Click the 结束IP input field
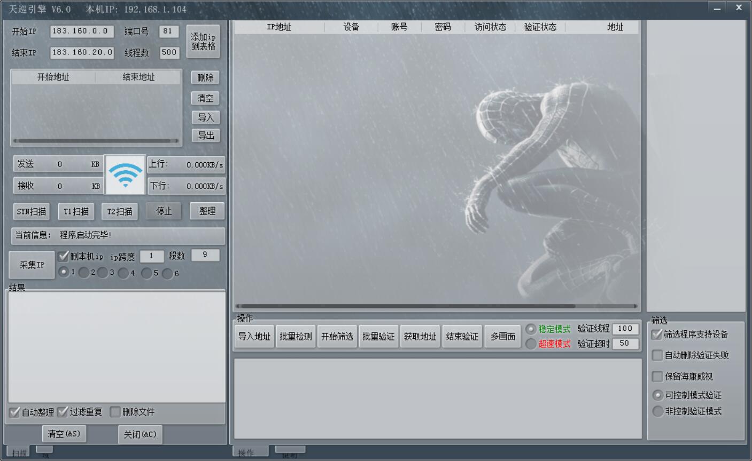Viewport: 752px width, 461px height. pos(82,52)
